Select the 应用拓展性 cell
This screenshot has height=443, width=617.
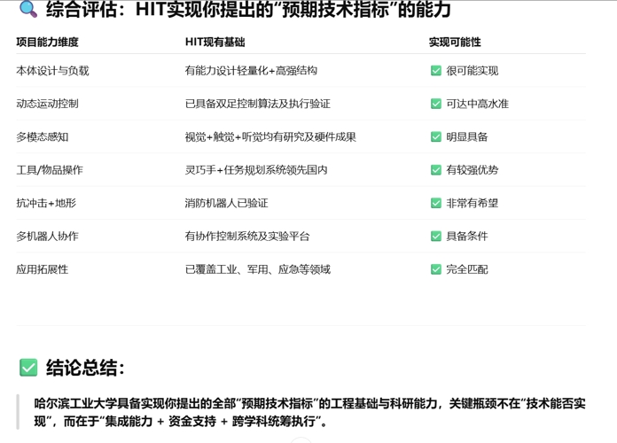point(42,269)
